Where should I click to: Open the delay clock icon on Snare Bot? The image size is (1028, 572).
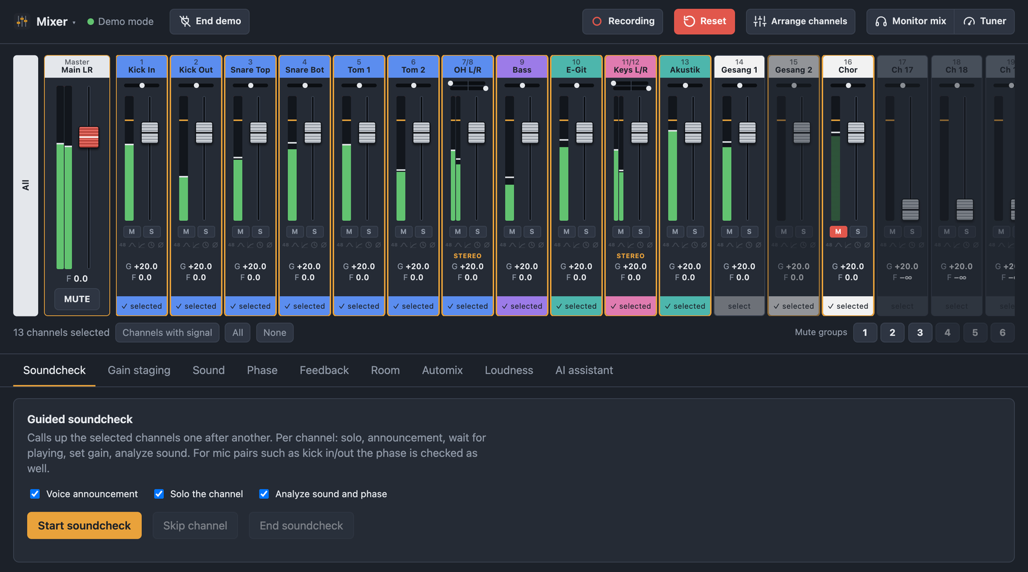pyautogui.click(x=314, y=245)
